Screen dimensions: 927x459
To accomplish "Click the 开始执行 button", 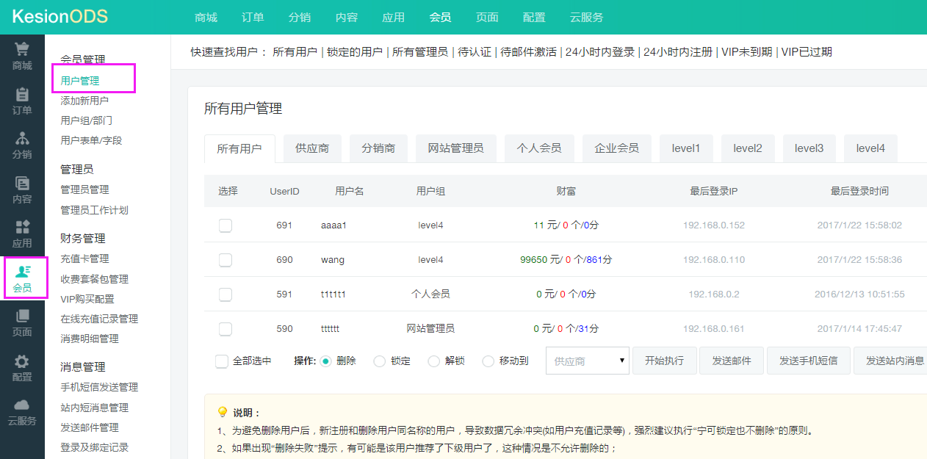I will click(664, 361).
